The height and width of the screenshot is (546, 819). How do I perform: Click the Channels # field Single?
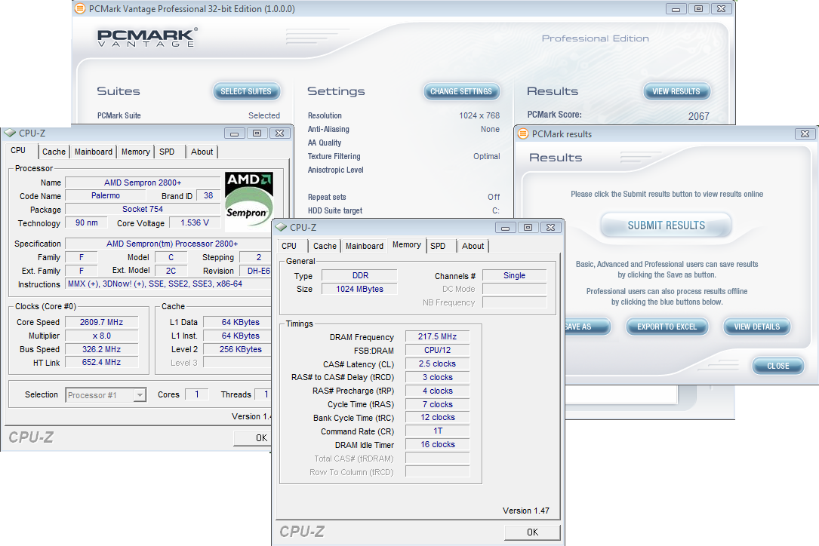[x=515, y=275]
